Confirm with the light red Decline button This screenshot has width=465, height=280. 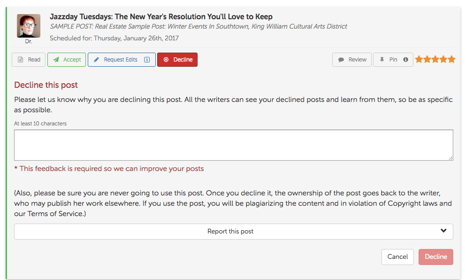tap(435, 257)
